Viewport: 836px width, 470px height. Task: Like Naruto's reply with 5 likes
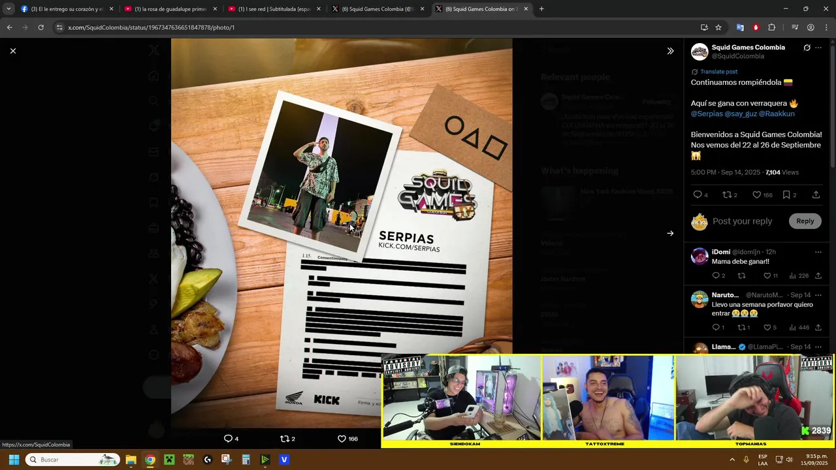point(767,328)
